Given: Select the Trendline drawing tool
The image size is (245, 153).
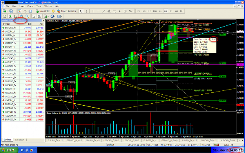Looking at the screenshot, I should (103, 11).
